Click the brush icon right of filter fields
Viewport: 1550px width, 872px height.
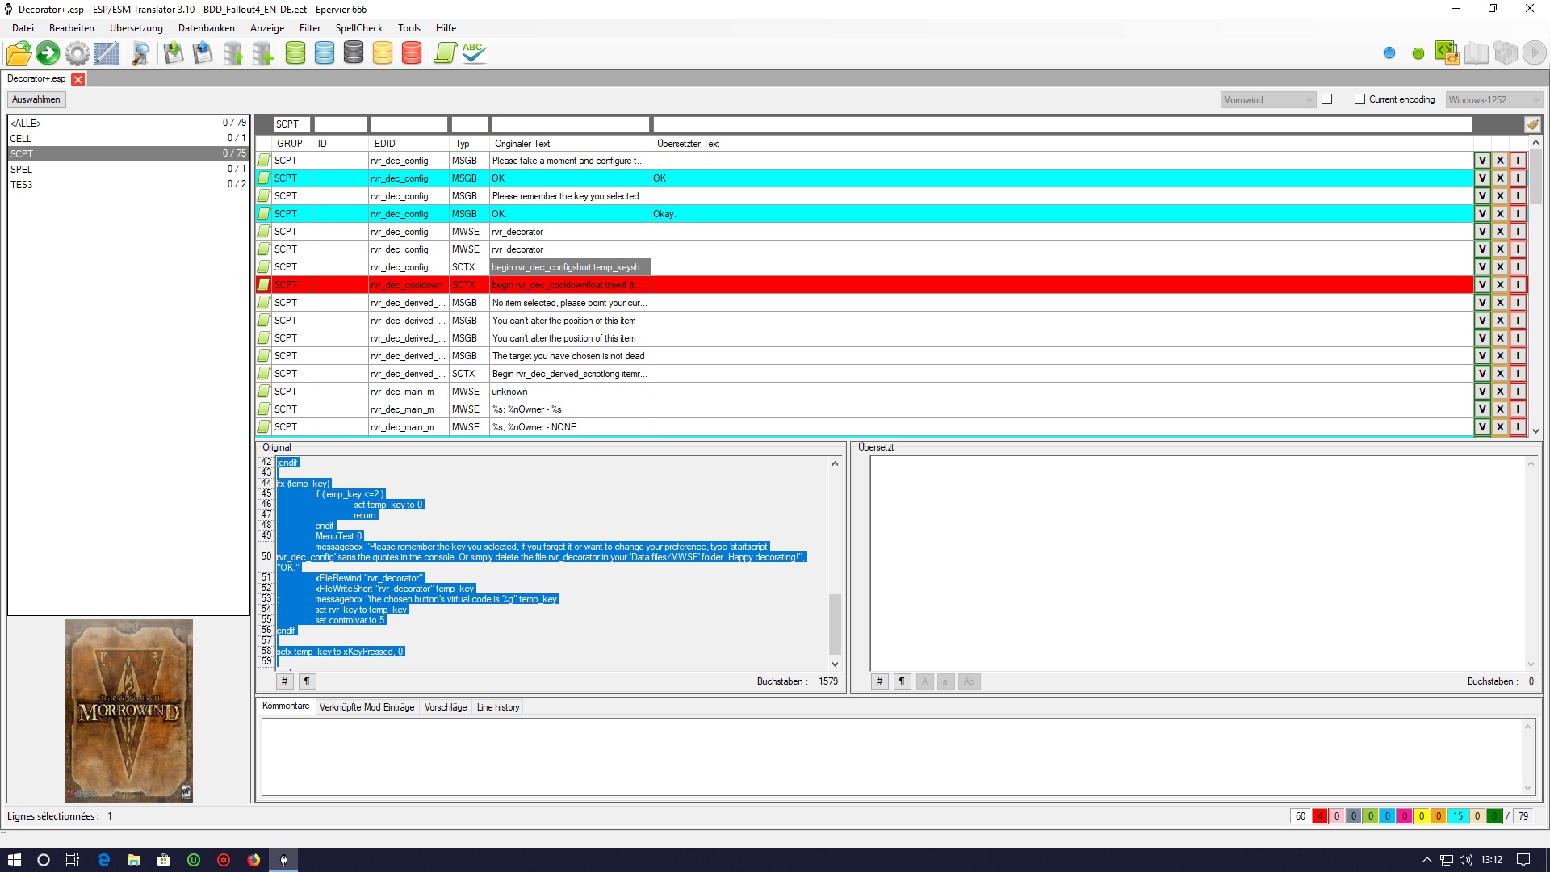tap(1532, 124)
